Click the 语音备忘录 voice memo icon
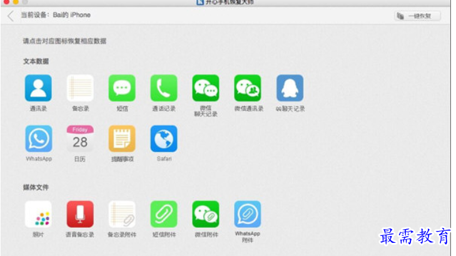This screenshot has width=456, height=256. 80,214
